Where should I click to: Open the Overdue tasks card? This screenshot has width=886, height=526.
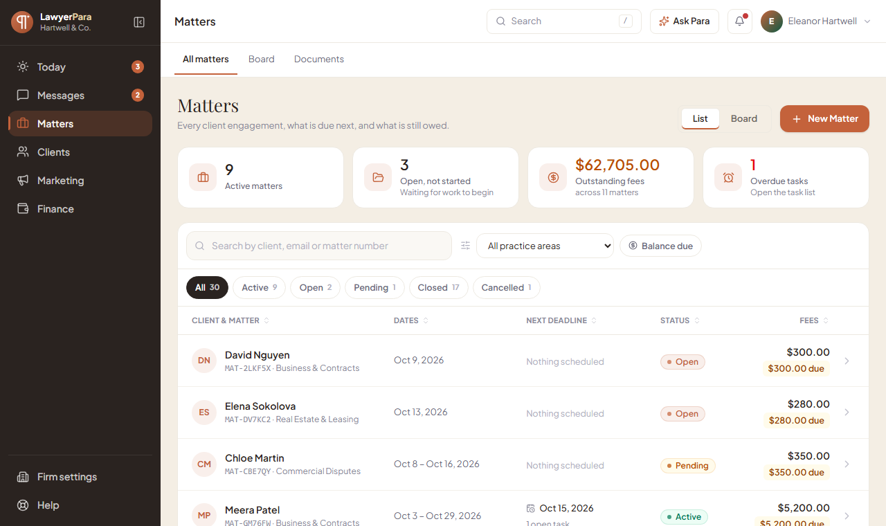[x=786, y=177]
